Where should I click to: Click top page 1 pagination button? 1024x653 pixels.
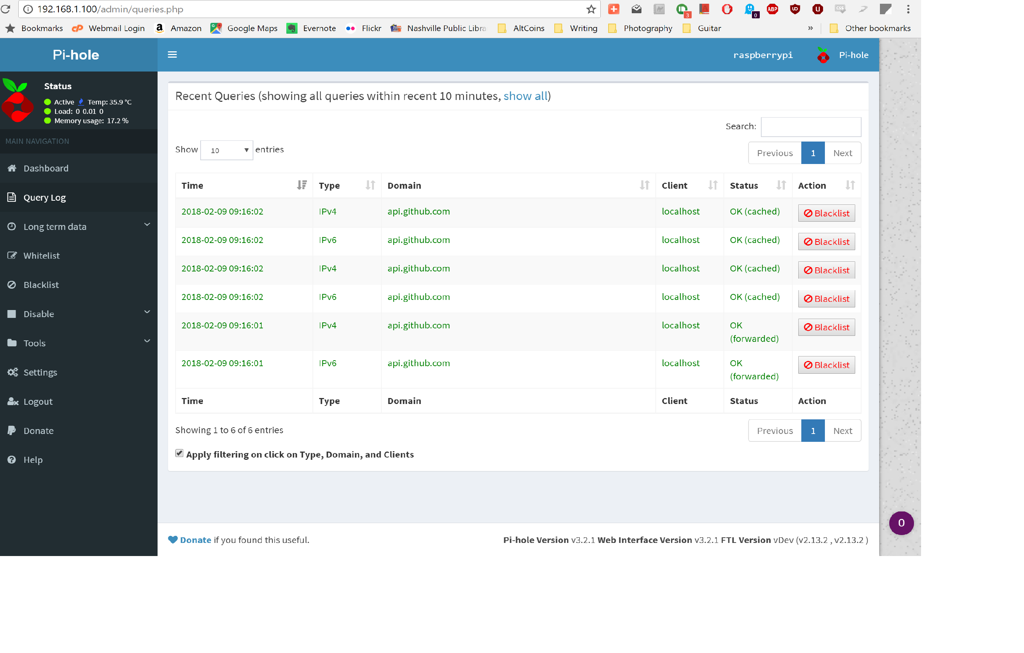[x=813, y=153]
